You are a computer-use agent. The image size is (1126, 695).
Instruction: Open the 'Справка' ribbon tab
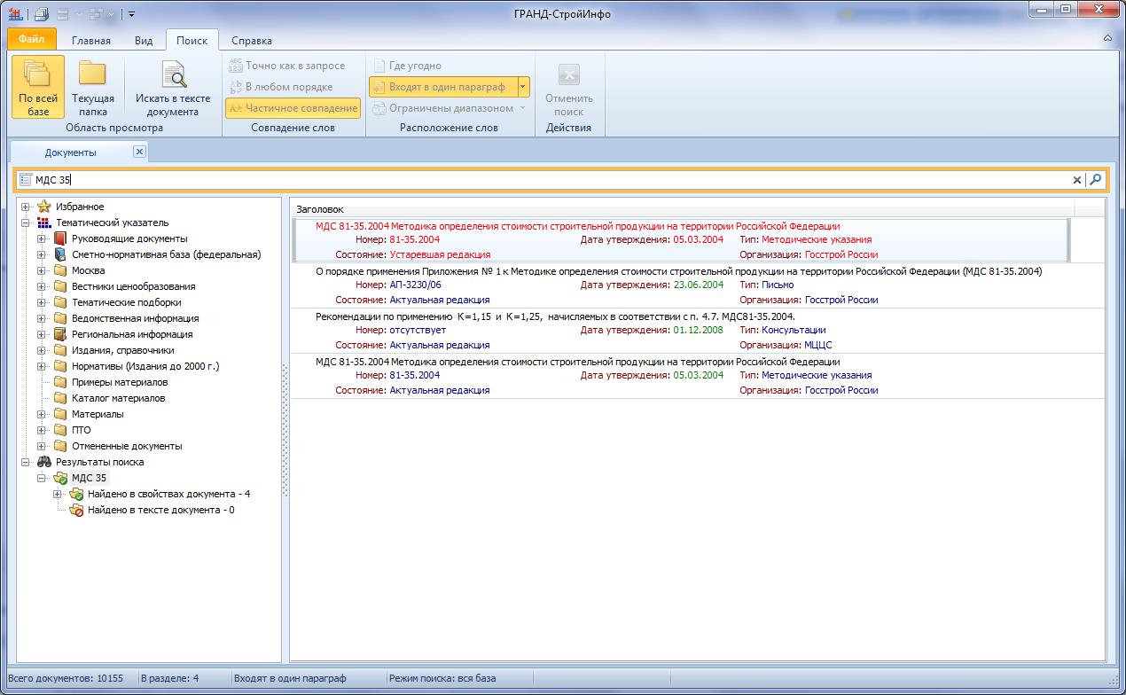click(251, 40)
